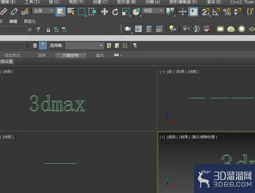255x193 pixels.
Task: Activate the Select and Scale tool
Action: pos(126,12)
